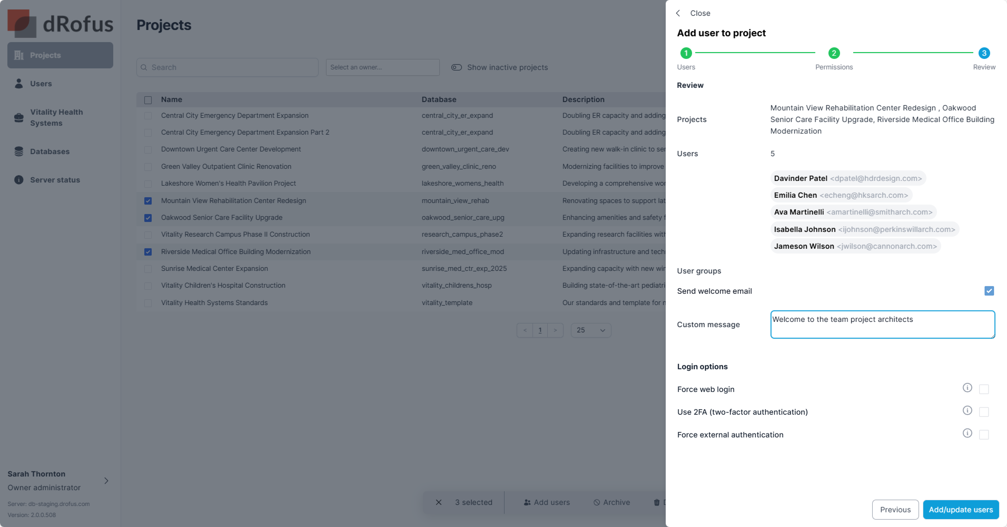Click the Users person icon in sidebar

[19, 84]
